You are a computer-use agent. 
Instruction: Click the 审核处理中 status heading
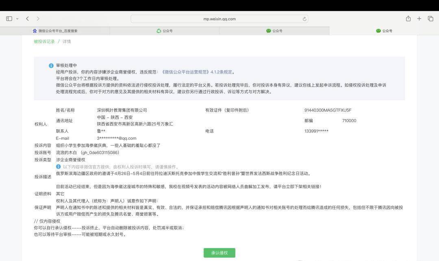point(66,65)
